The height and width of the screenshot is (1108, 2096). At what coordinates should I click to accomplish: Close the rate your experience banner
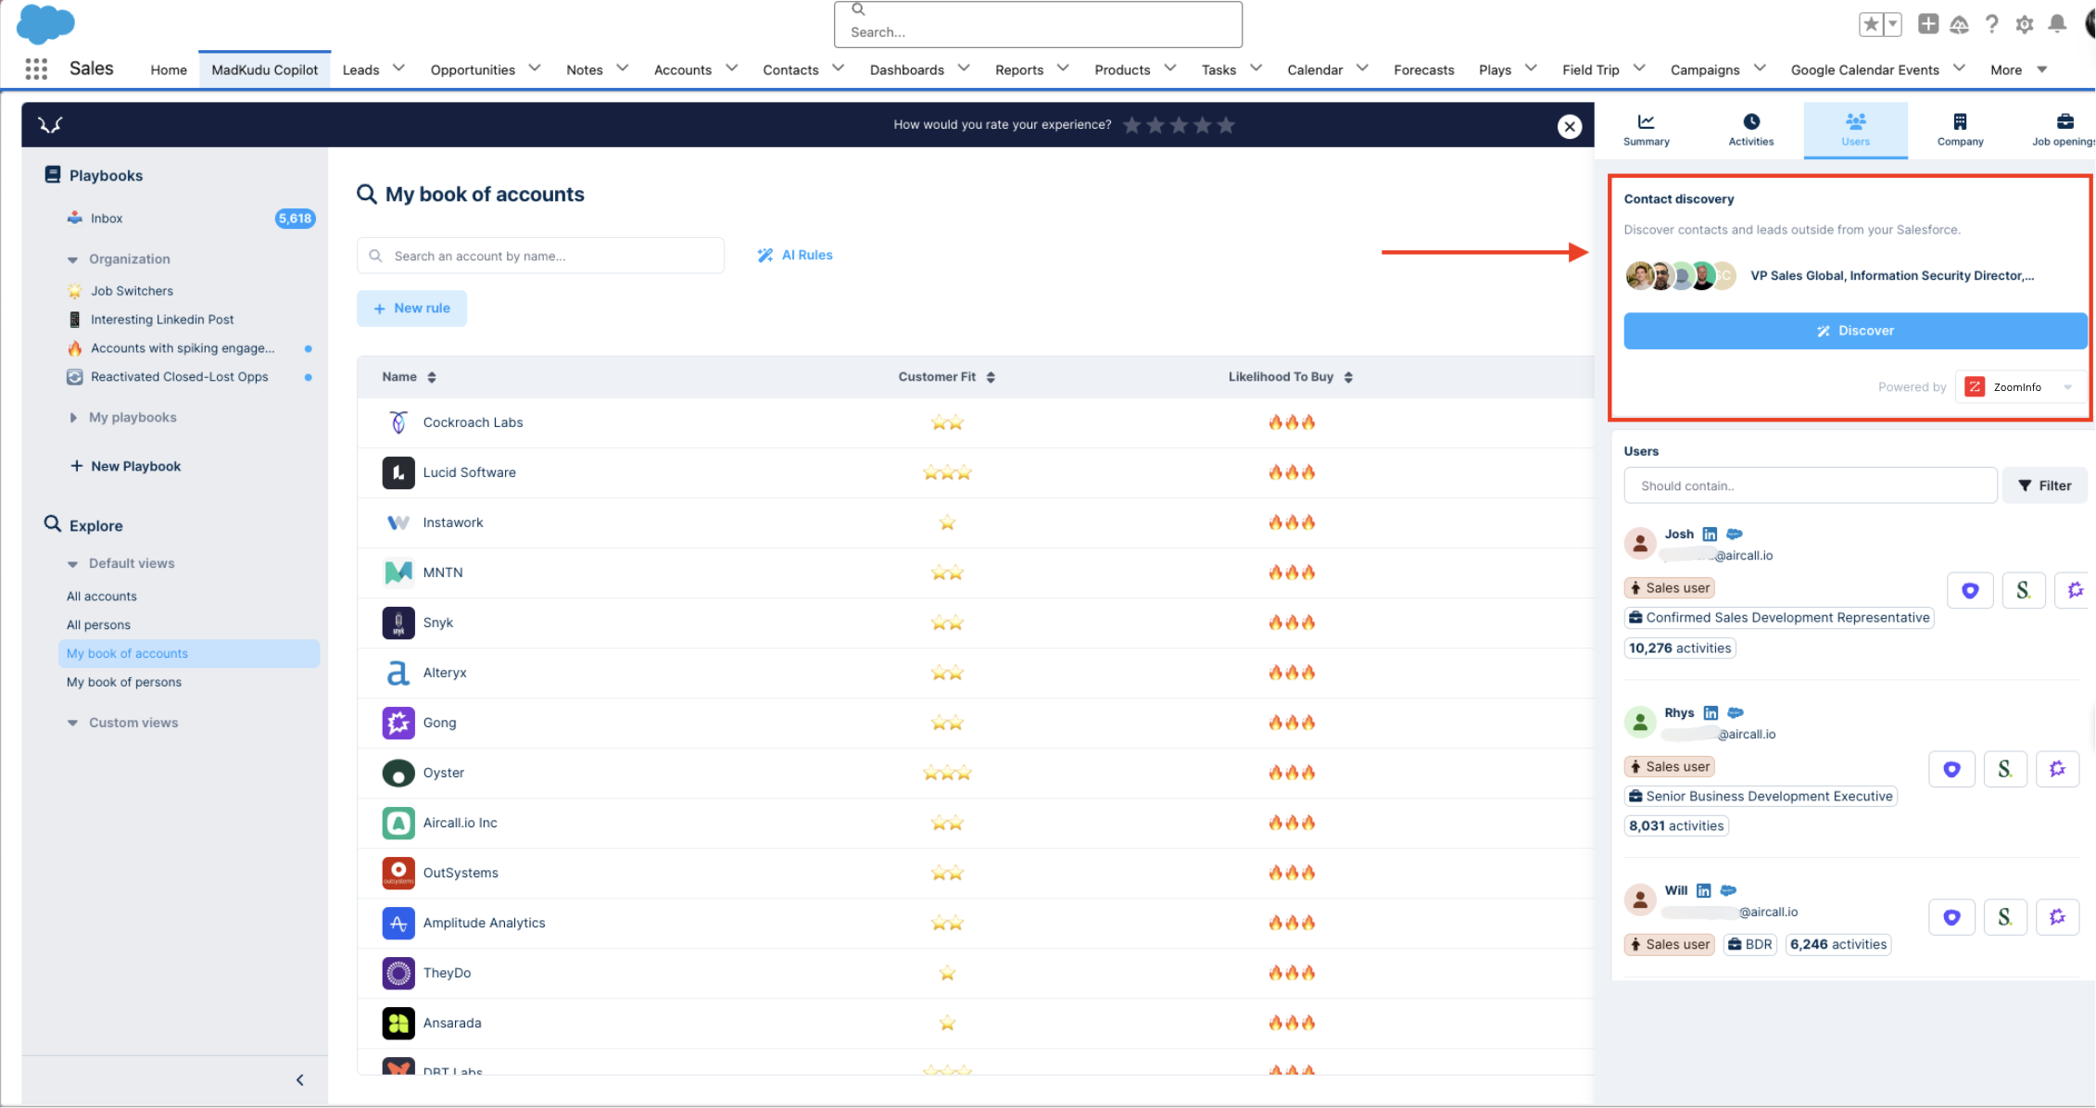point(1569,126)
